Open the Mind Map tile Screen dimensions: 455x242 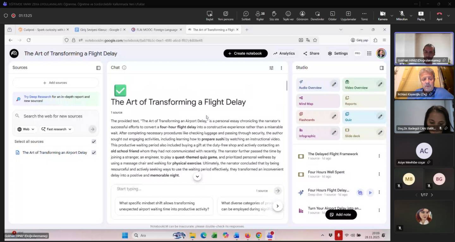point(318,101)
